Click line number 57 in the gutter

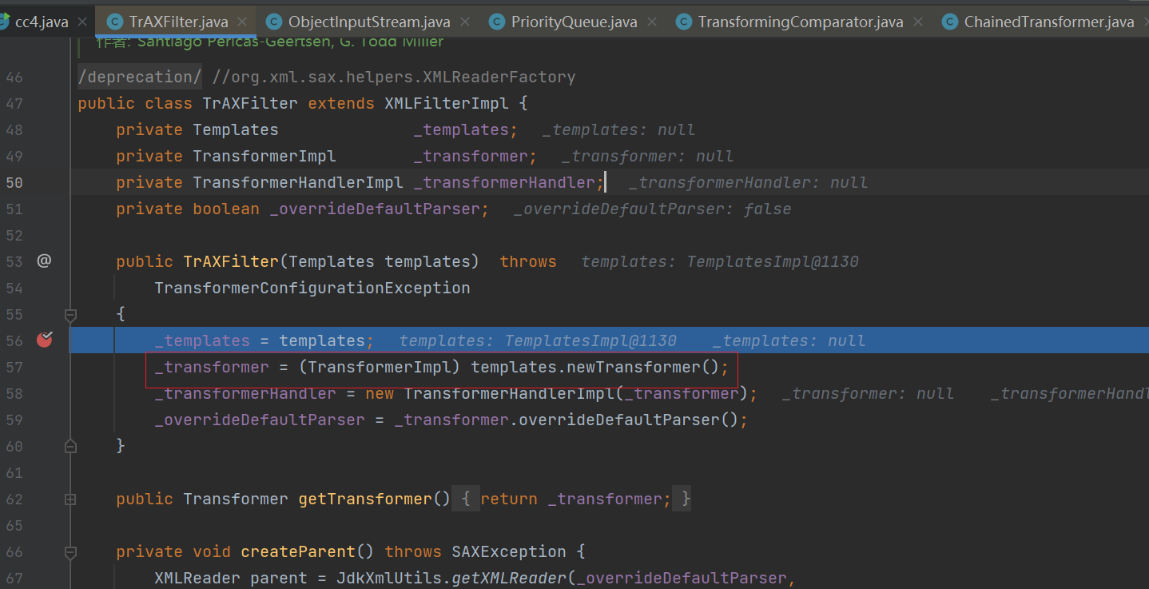click(14, 367)
